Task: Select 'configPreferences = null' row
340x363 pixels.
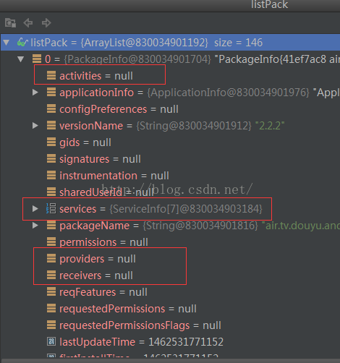Action: pos(119,109)
